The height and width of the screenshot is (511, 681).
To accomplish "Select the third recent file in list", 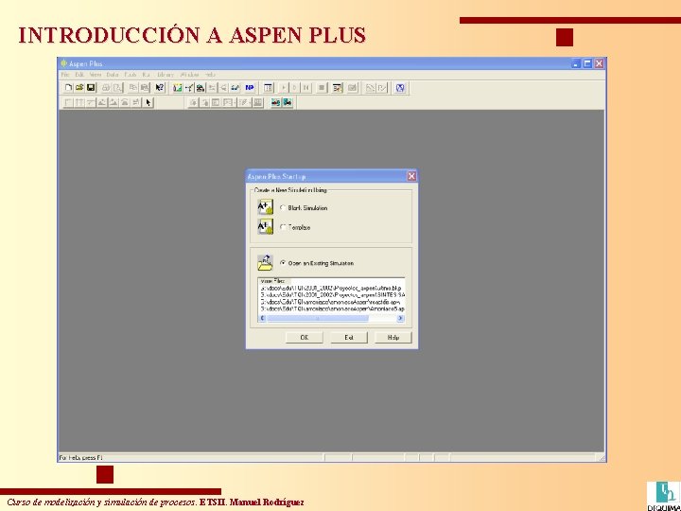I will 331,302.
